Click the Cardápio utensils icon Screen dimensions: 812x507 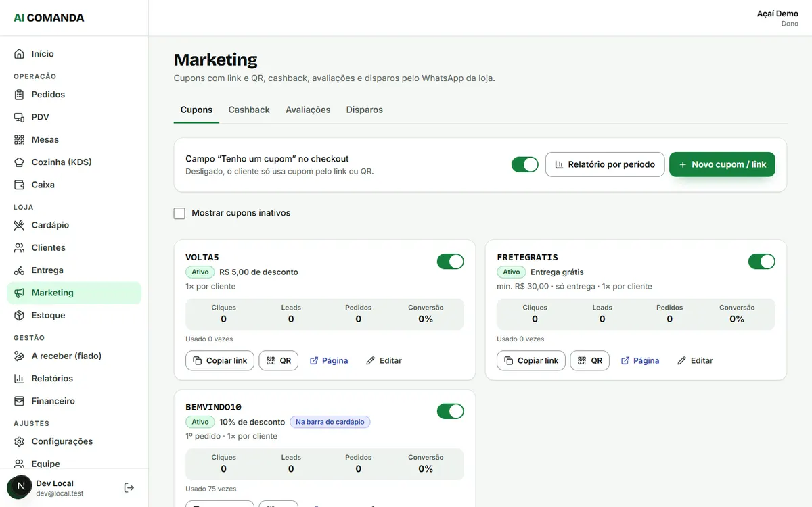(19, 225)
